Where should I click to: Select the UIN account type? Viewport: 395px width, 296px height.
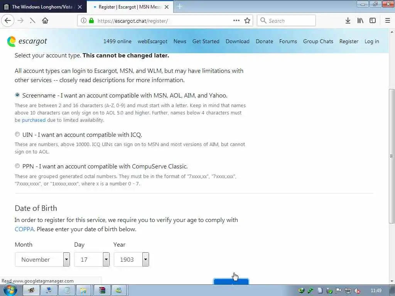click(17, 134)
